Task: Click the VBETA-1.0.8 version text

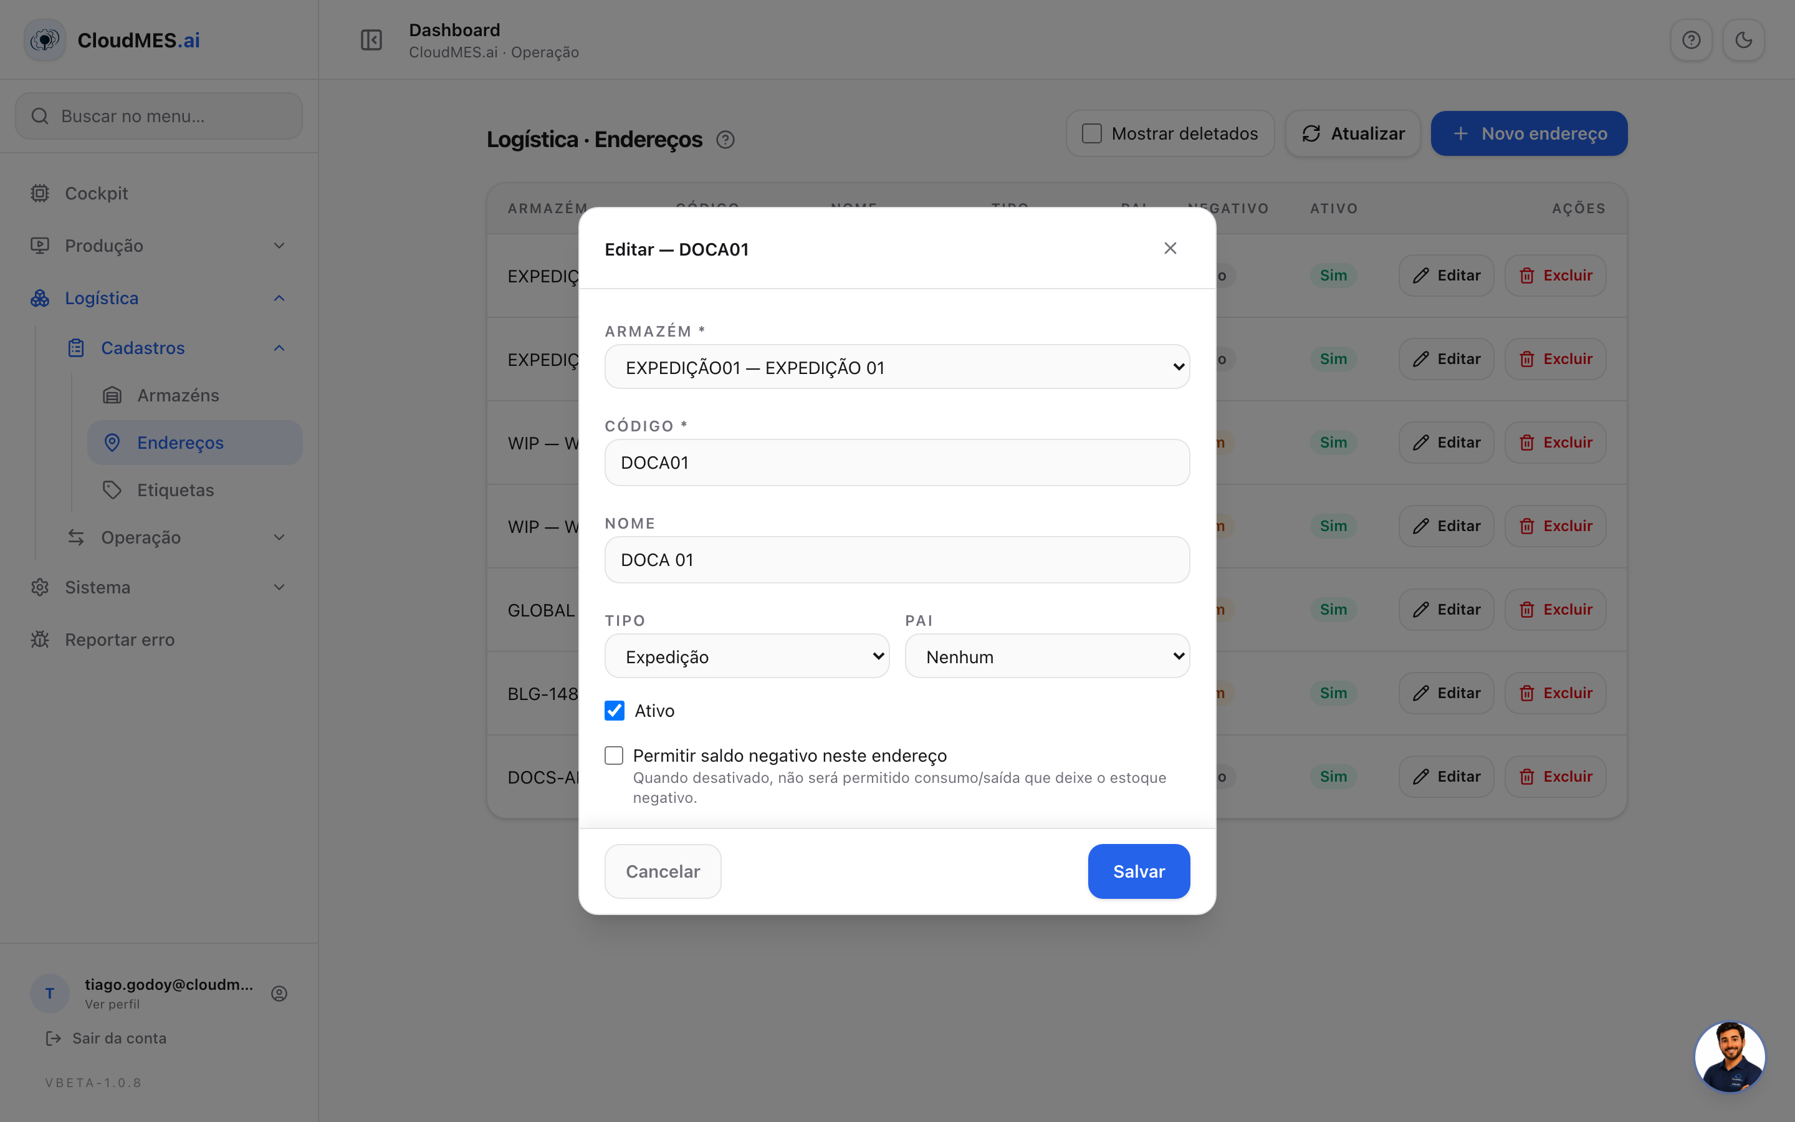Action: pyautogui.click(x=93, y=1083)
